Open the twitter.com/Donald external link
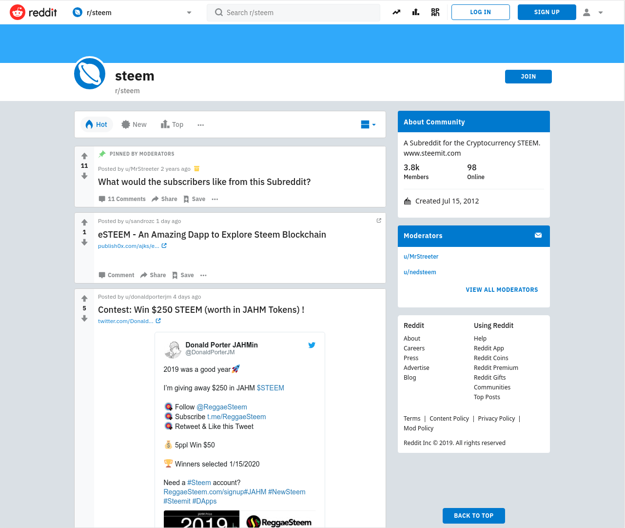Screen dimensions: 625x528 pyautogui.click(x=129, y=321)
